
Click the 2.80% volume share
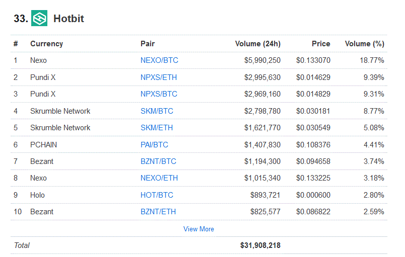[374, 195]
